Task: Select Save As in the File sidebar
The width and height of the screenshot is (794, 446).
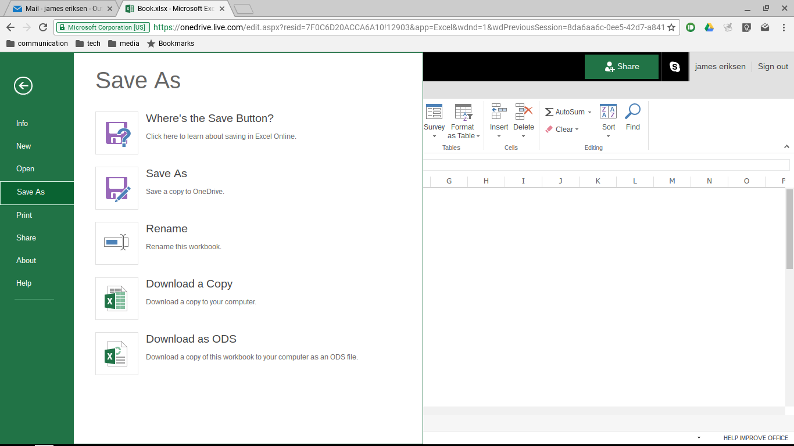Action: [37, 192]
